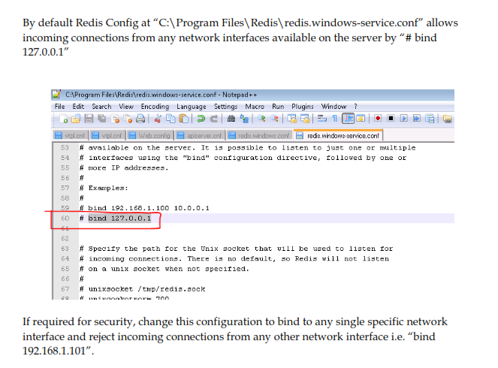
Task: Click line number 53 in margin
Action: [65, 148]
